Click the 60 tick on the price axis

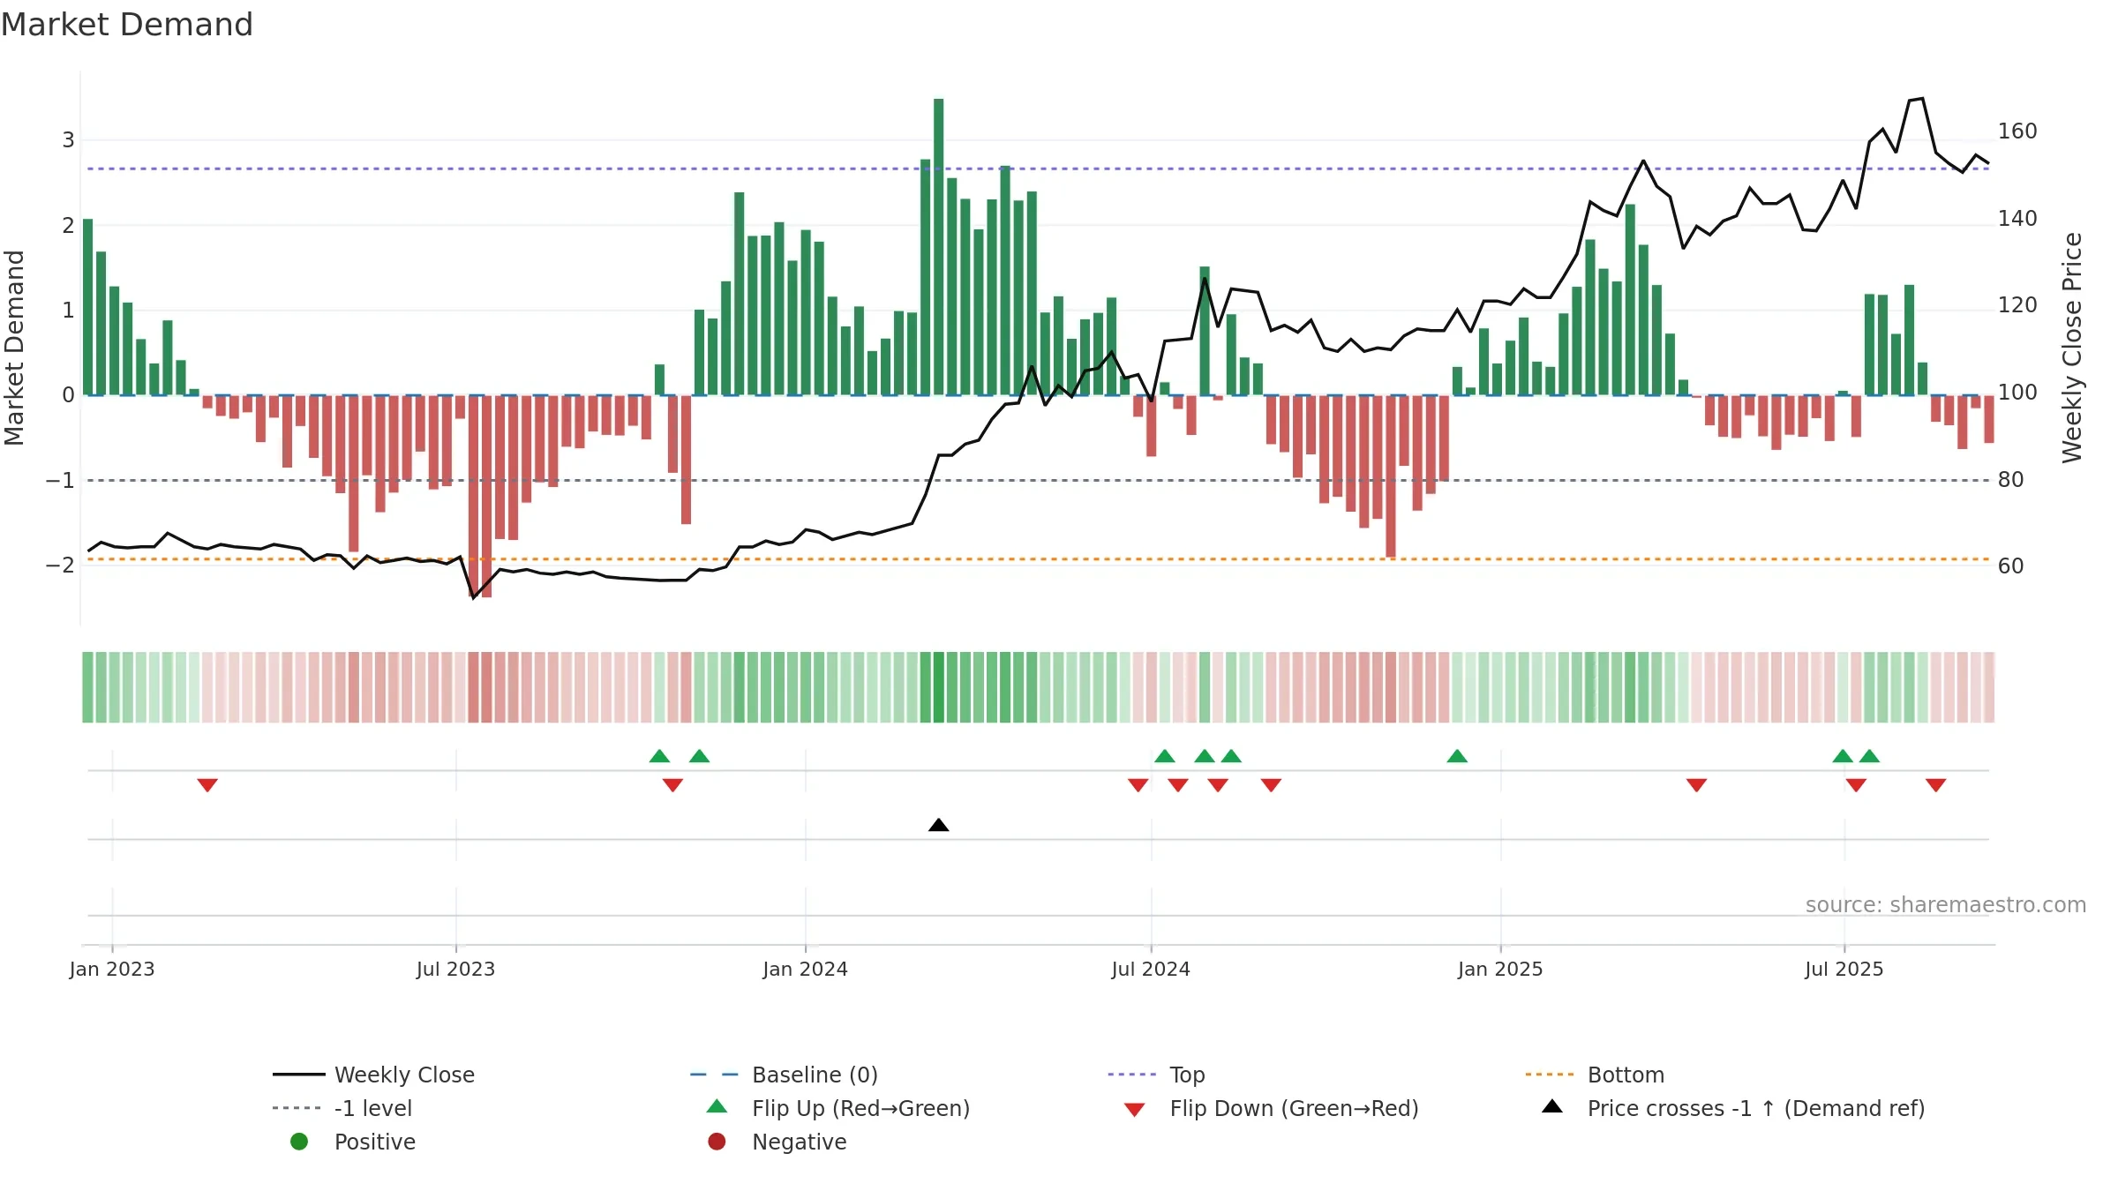pos(2011,566)
